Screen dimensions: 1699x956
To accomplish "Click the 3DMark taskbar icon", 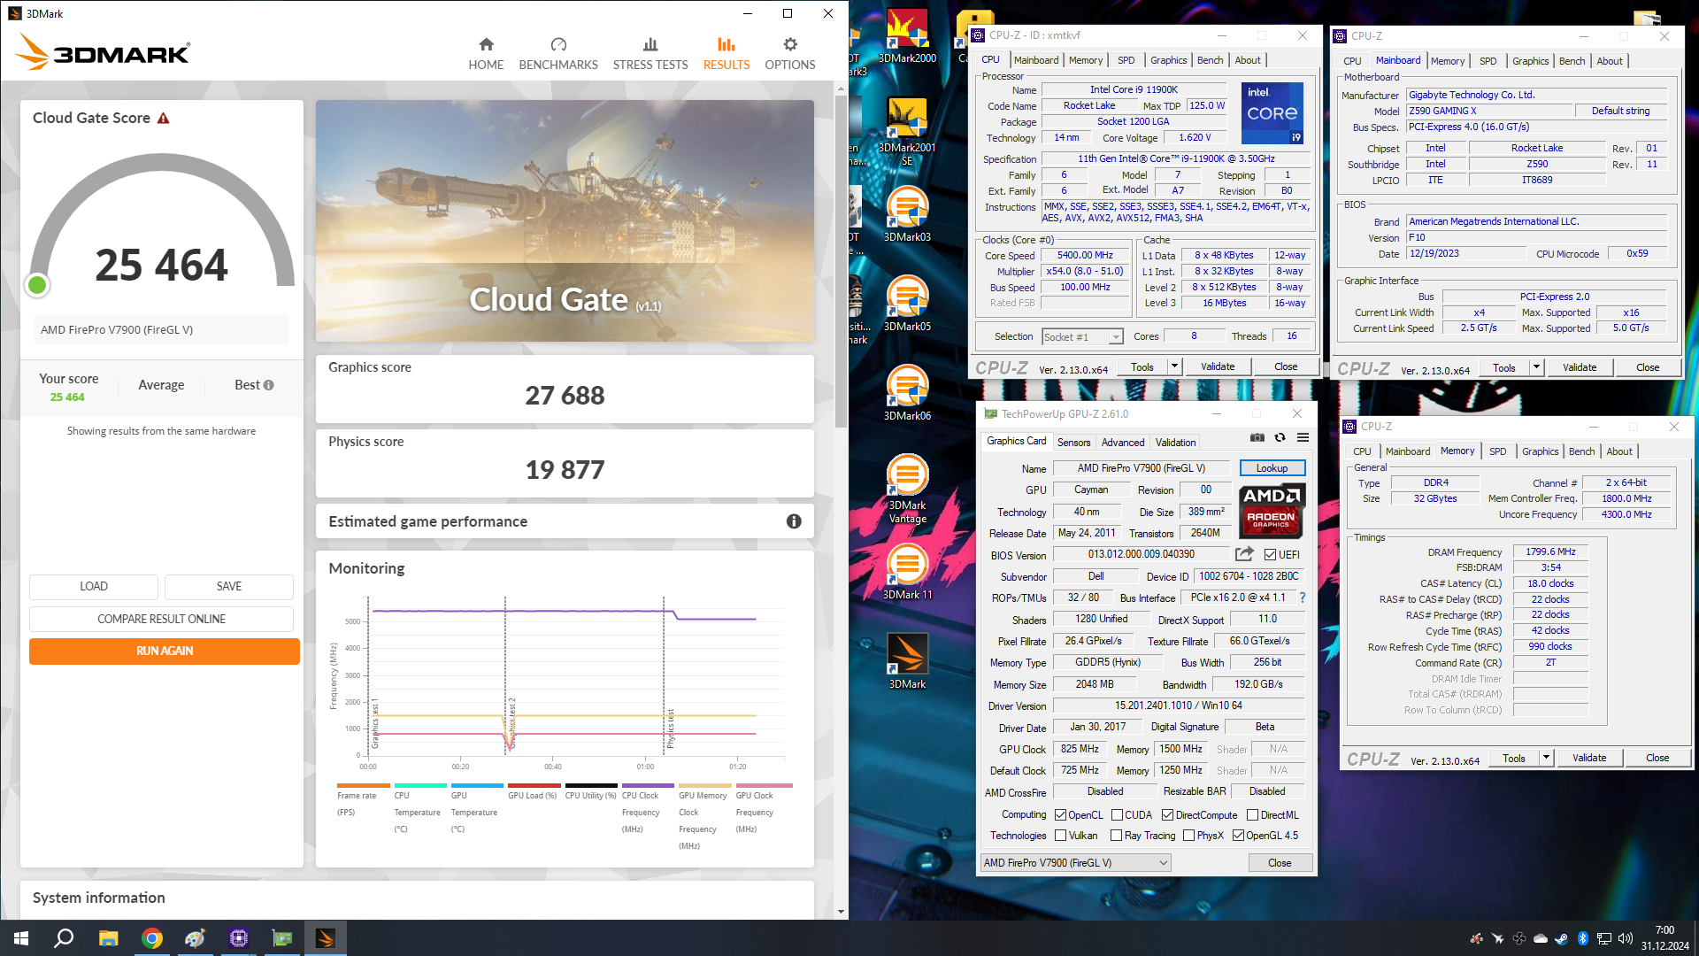I will click(x=325, y=938).
